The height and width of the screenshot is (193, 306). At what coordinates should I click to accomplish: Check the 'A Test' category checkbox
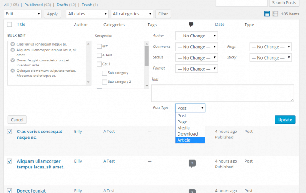coord(99,55)
